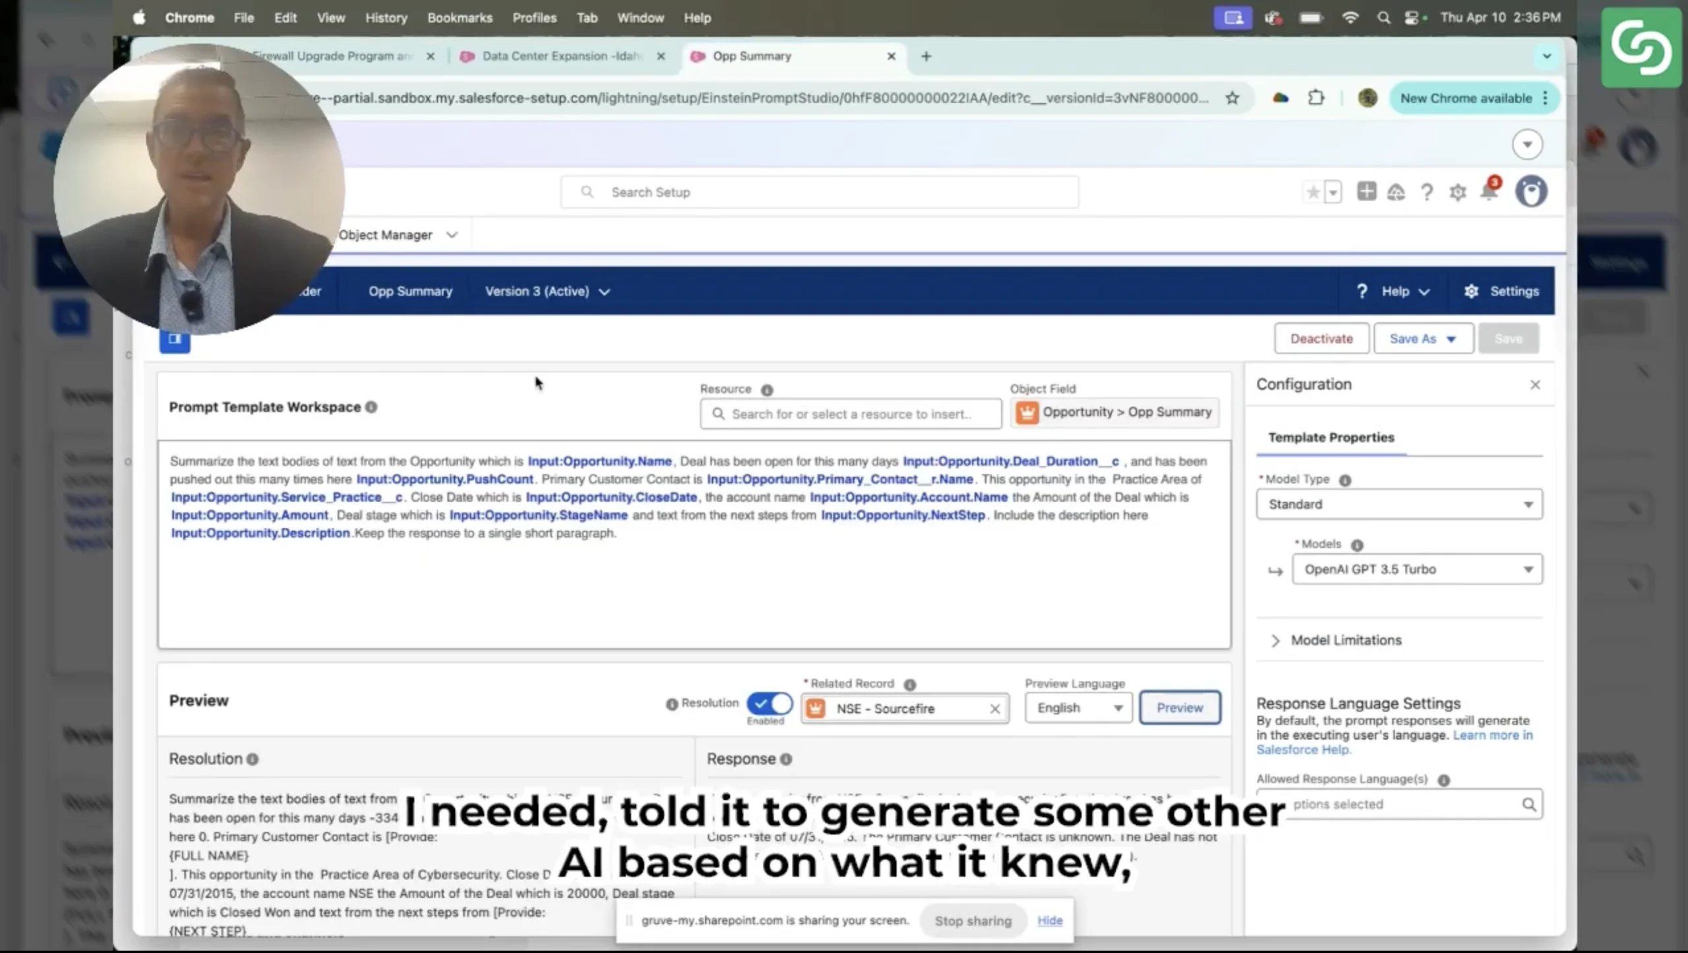Click the Stop sharing button
Image resolution: width=1688 pixels, height=953 pixels.
tap(973, 921)
